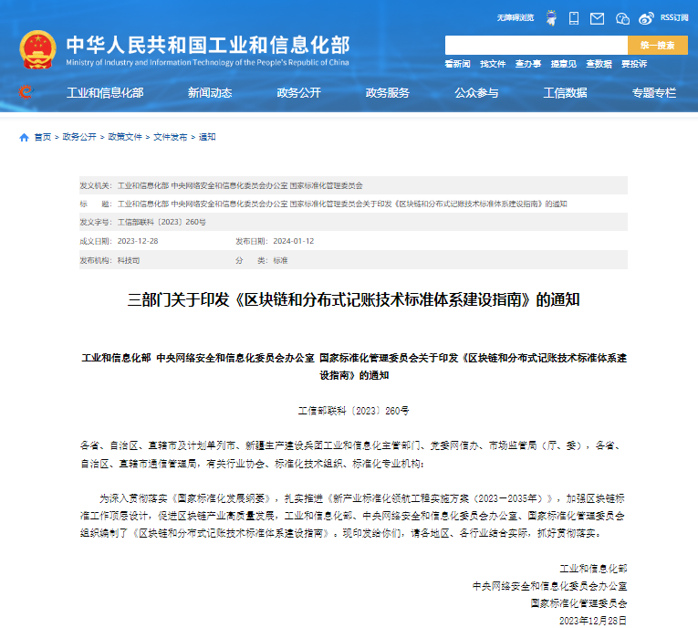698x628 pixels.
Task: Open the Weibo icon in header
Action: coord(646,17)
